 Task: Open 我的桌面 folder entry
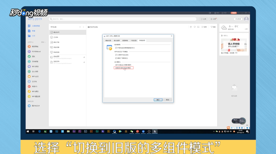(67, 57)
